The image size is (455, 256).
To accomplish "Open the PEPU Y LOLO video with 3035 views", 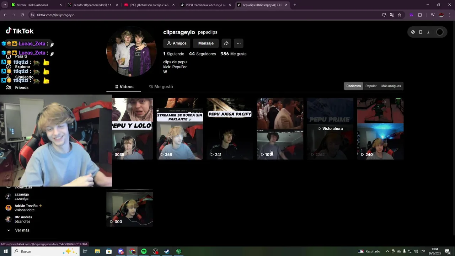I will tap(132, 129).
